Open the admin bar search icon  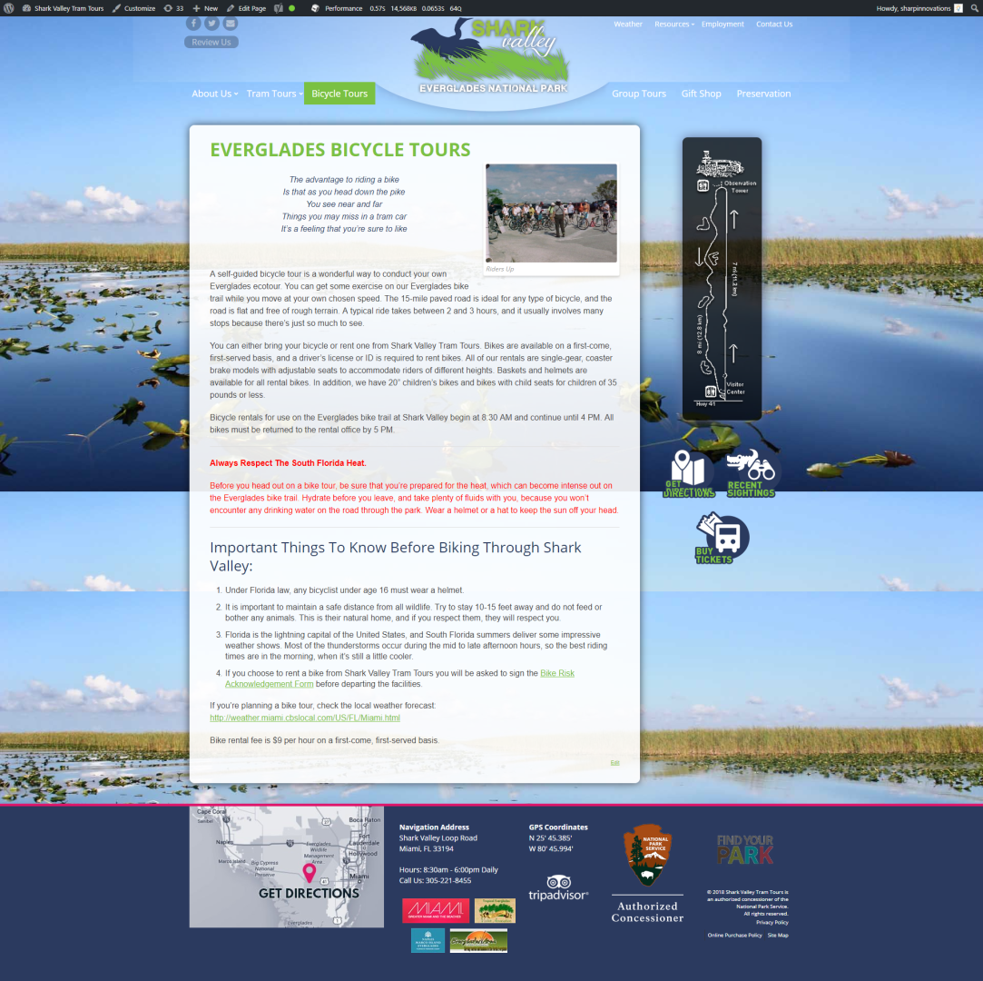click(974, 8)
